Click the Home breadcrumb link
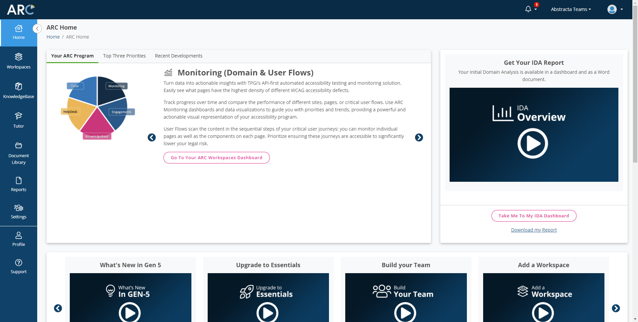 pyautogui.click(x=53, y=37)
